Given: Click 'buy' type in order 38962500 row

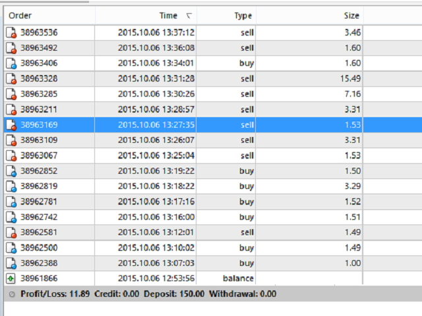Looking at the screenshot, I should pos(247,248).
